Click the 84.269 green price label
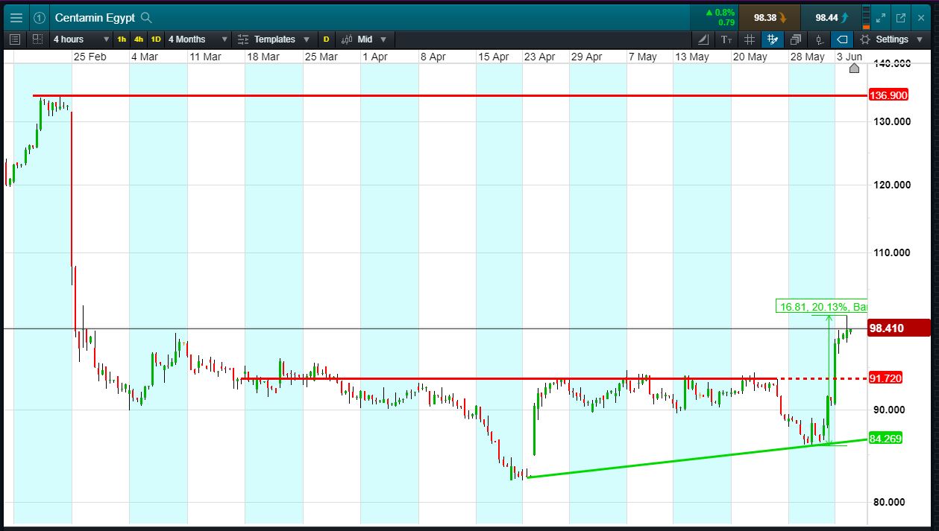Viewport: 939px width, 531px height. [x=886, y=439]
